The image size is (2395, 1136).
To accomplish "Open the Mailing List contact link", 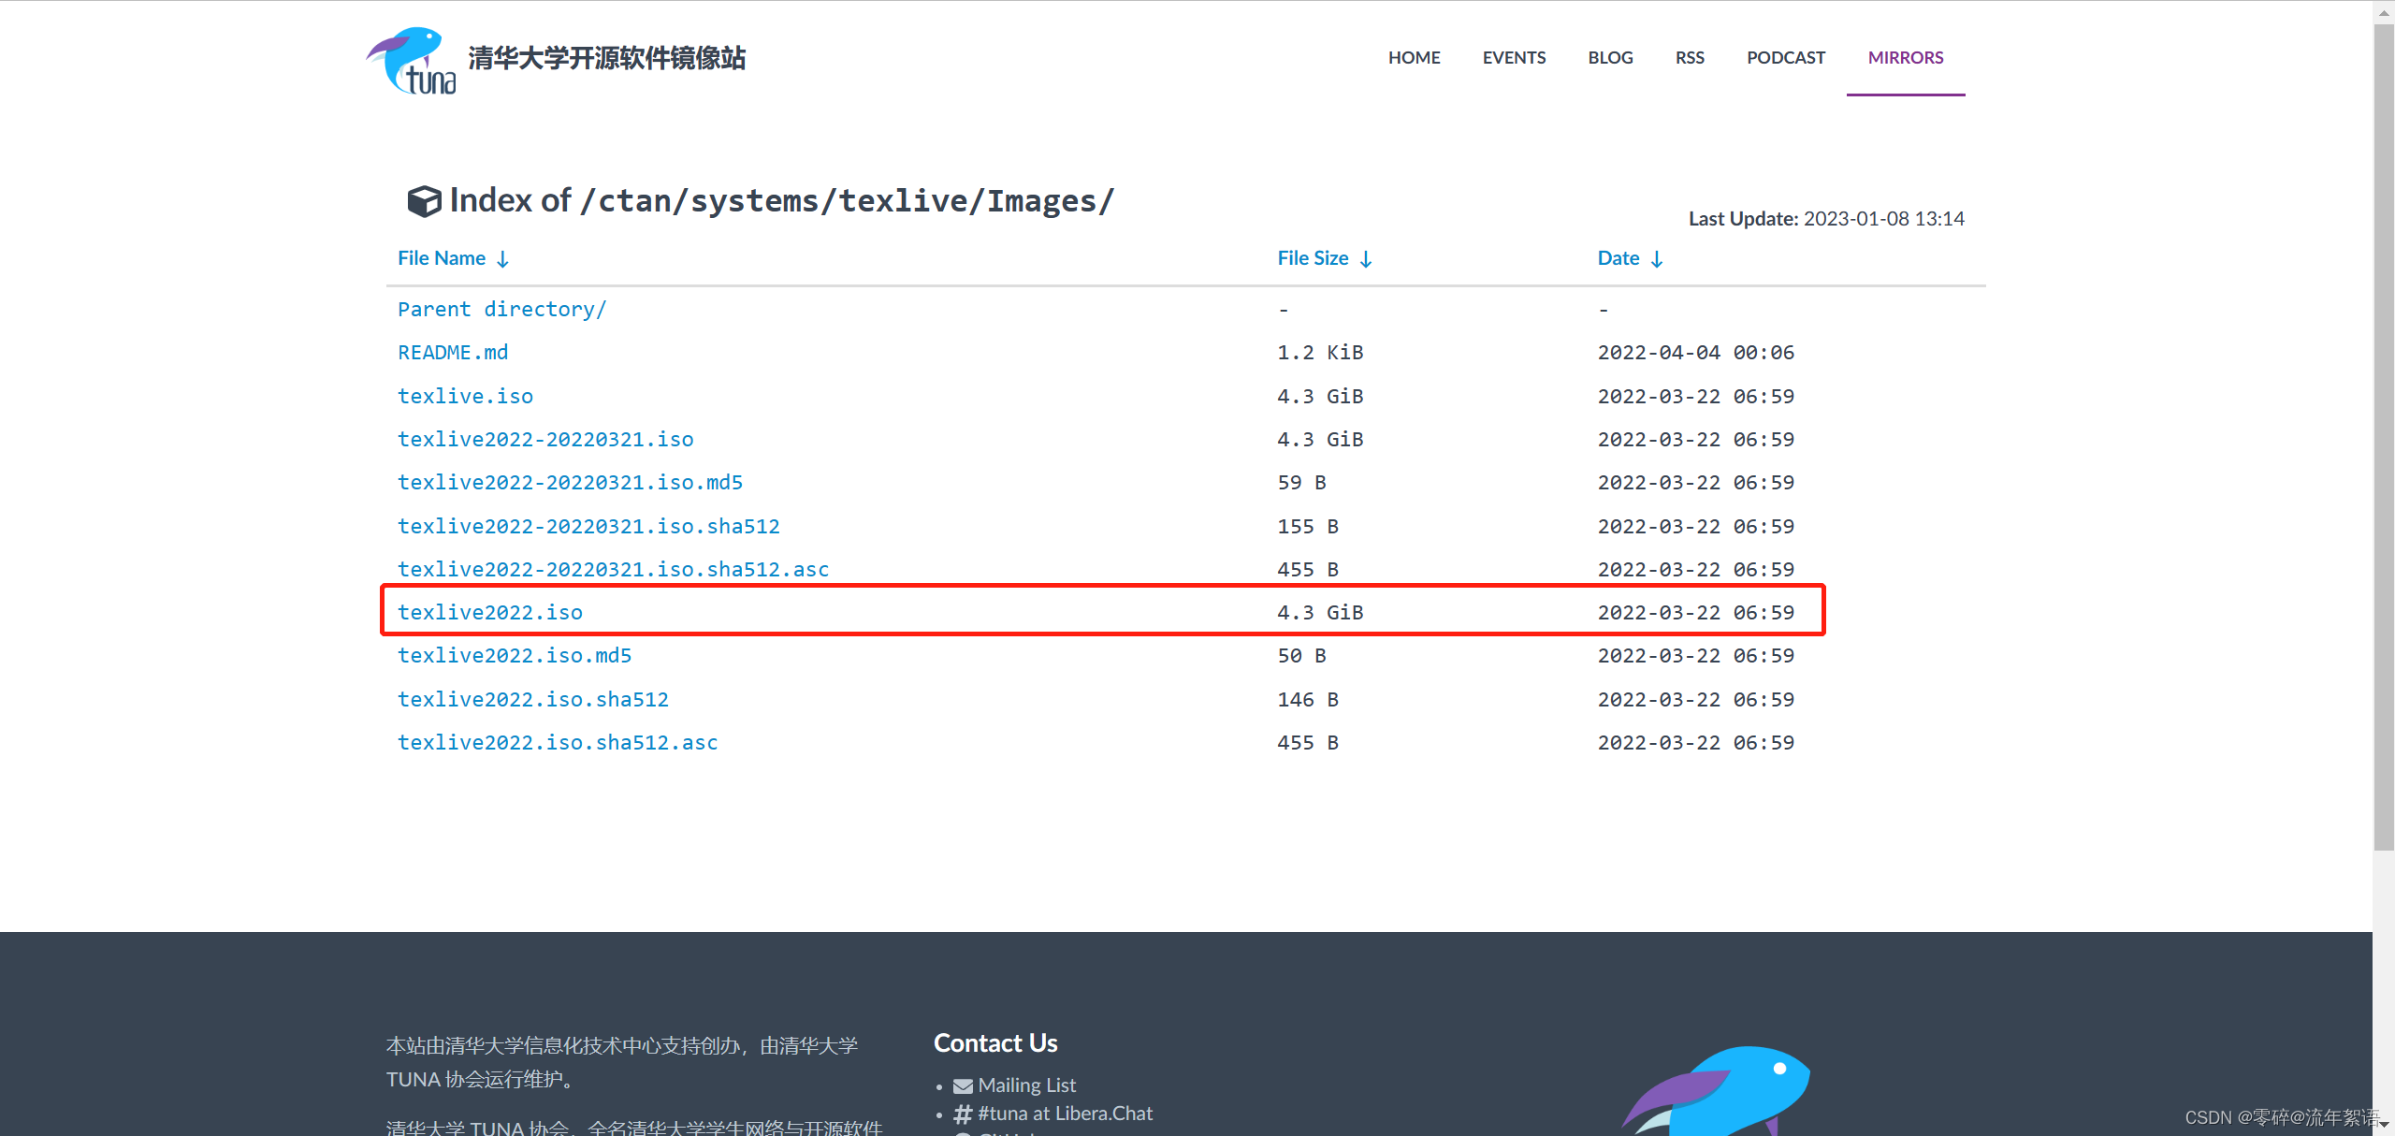I will point(1026,1085).
